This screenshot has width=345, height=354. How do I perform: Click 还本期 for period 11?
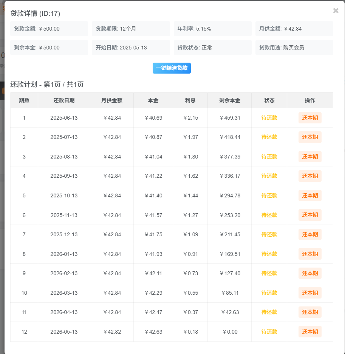click(310, 312)
